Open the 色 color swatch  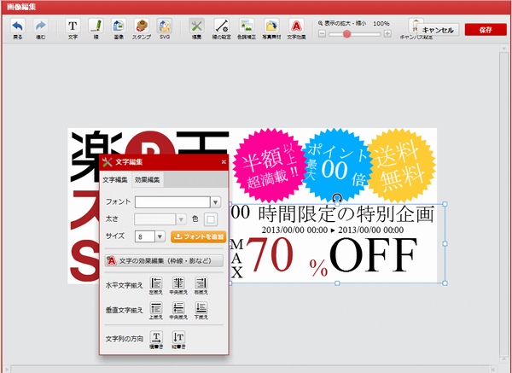[210, 219]
